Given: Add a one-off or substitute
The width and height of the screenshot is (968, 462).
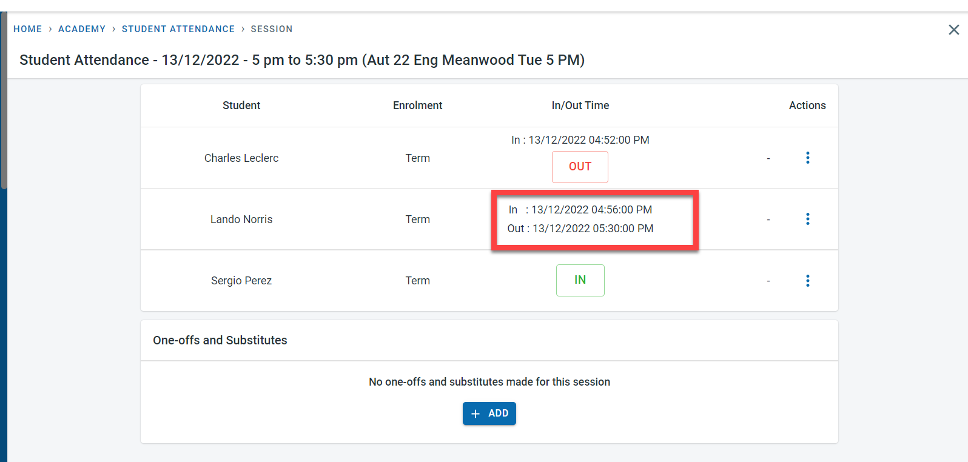Looking at the screenshot, I should [489, 413].
